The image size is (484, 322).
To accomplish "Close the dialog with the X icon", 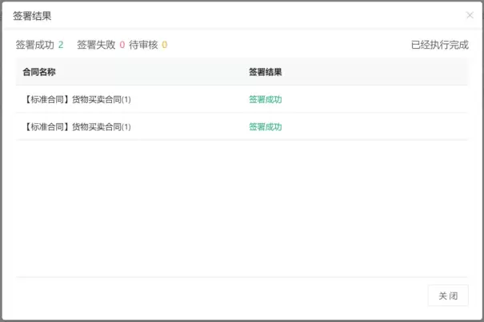I will click(470, 15).
